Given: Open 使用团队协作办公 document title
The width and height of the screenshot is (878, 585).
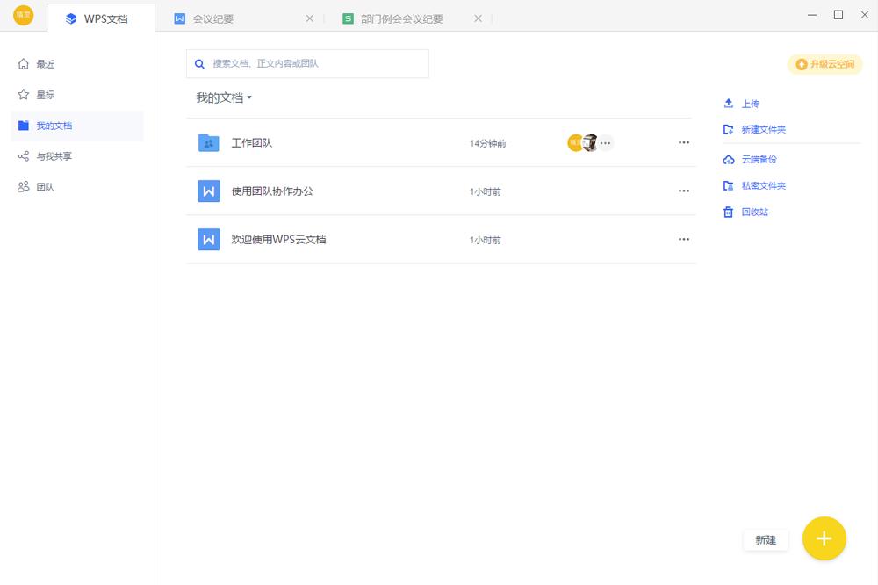Looking at the screenshot, I should pyautogui.click(x=272, y=191).
